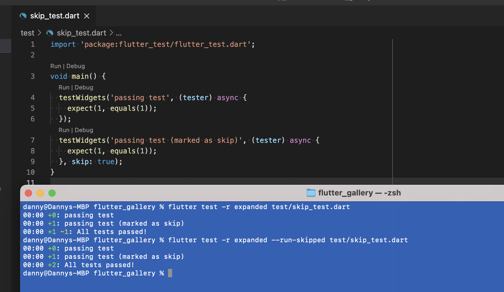
Task: Expand chevron after test breadcrumb
Action: click(x=39, y=33)
